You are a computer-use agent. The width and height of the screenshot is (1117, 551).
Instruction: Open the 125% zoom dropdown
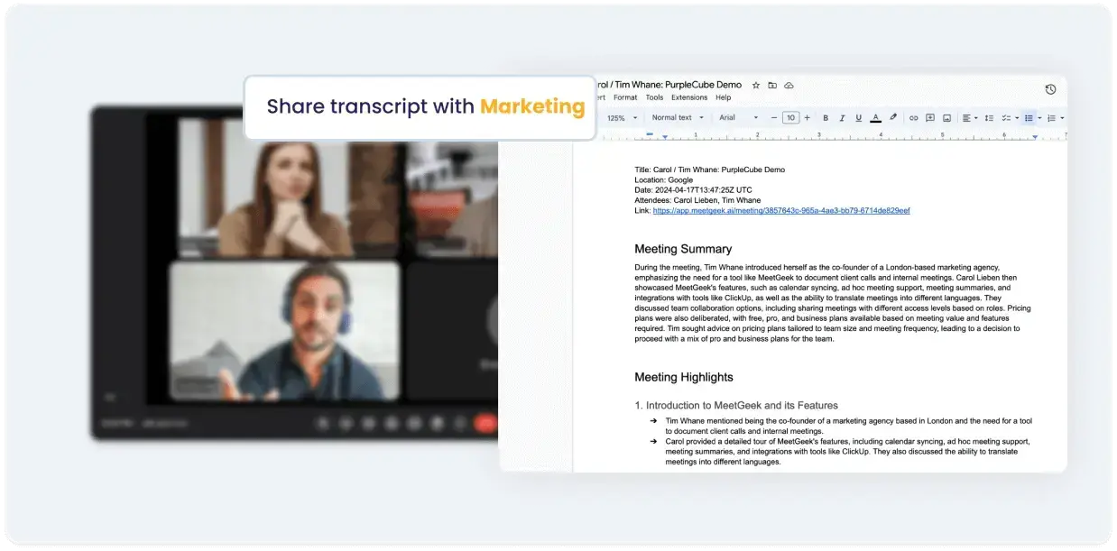(622, 117)
